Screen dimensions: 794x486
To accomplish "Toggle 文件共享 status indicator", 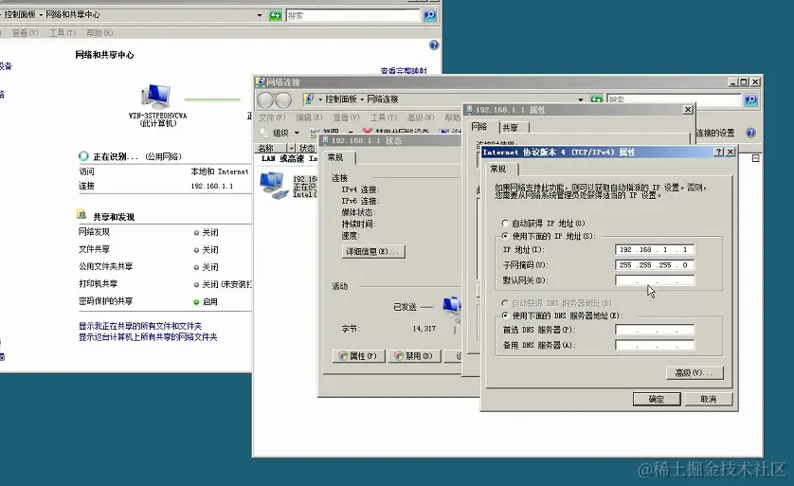I will coord(196,250).
